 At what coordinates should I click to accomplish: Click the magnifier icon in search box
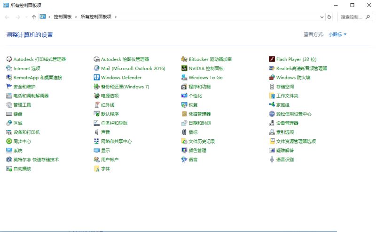[368, 17]
